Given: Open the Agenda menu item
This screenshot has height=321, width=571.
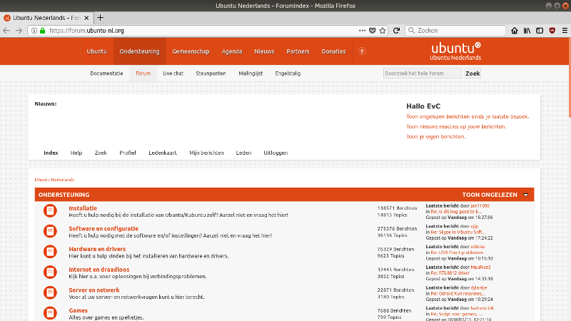Looking at the screenshot, I should click(x=232, y=51).
